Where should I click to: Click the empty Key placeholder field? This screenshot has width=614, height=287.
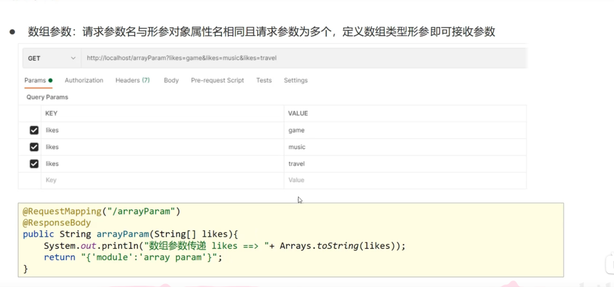(51, 180)
